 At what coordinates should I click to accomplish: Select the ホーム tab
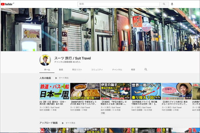click(47, 69)
